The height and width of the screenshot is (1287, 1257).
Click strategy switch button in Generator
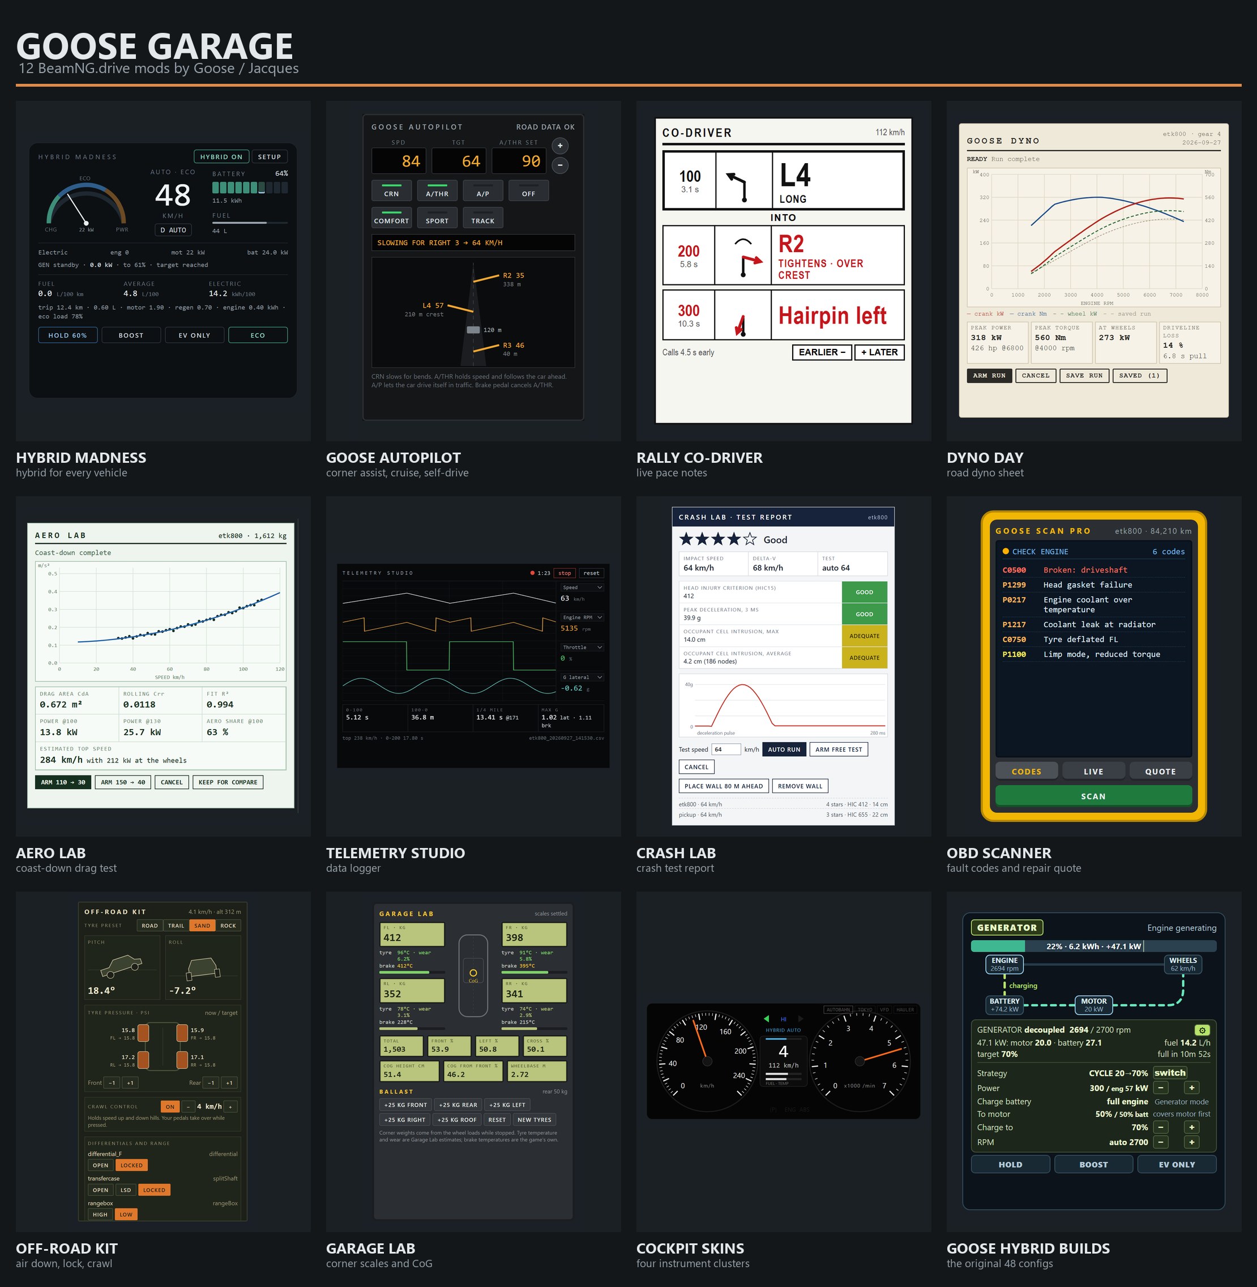1170,1073
